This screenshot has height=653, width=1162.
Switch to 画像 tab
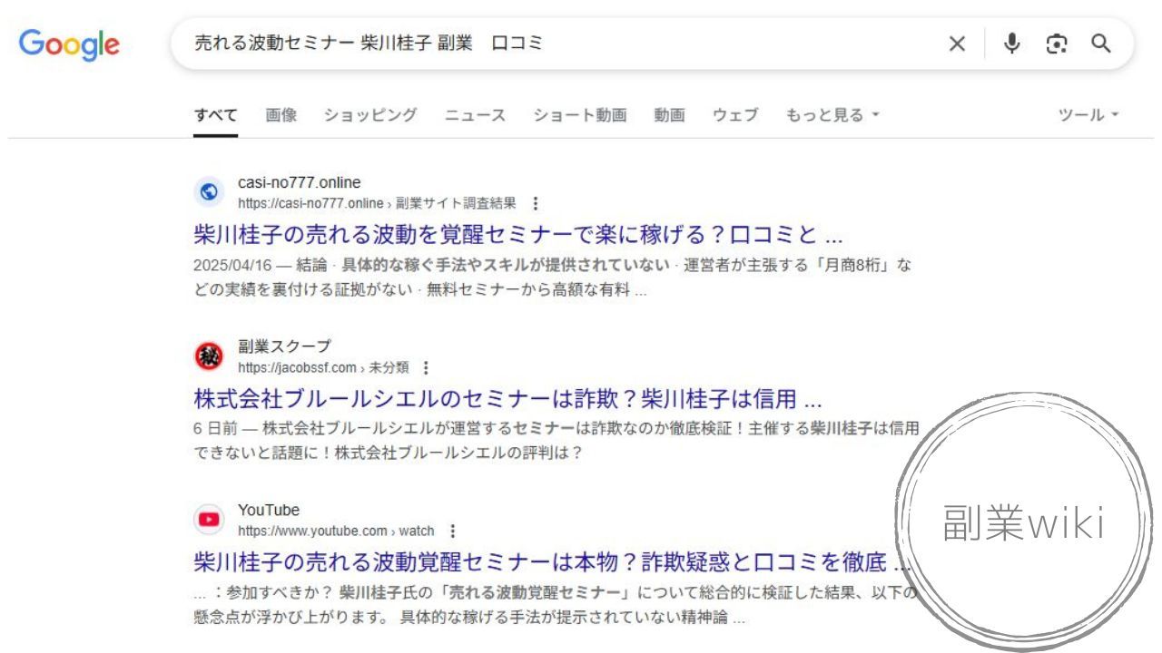[x=281, y=115]
